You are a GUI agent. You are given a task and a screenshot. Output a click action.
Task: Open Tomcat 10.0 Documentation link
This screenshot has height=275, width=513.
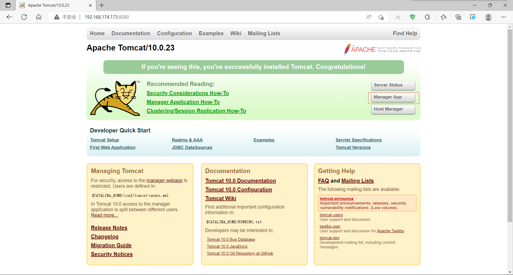tap(240, 181)
